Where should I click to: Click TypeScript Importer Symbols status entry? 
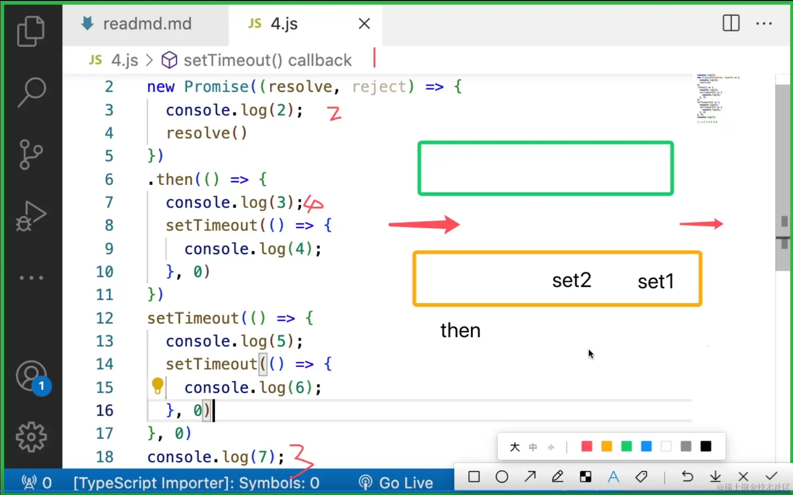coord(197,483)
